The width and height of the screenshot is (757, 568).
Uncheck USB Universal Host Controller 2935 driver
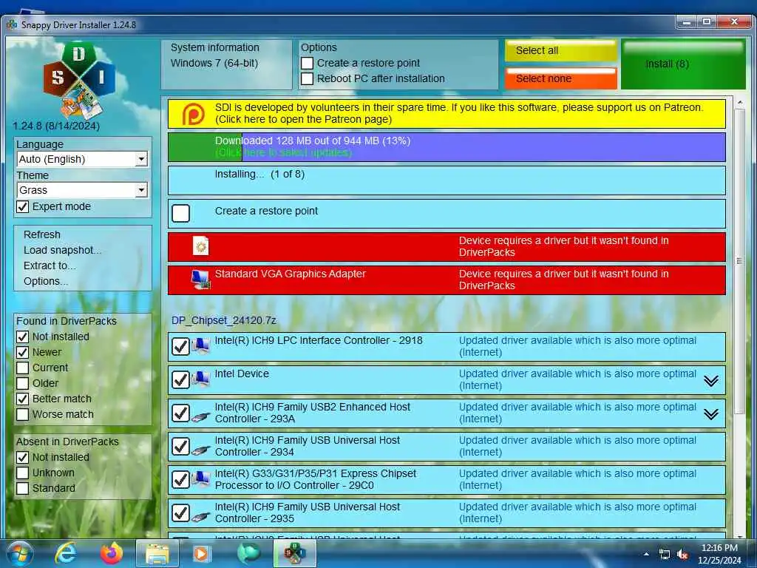tap(181, 513)
